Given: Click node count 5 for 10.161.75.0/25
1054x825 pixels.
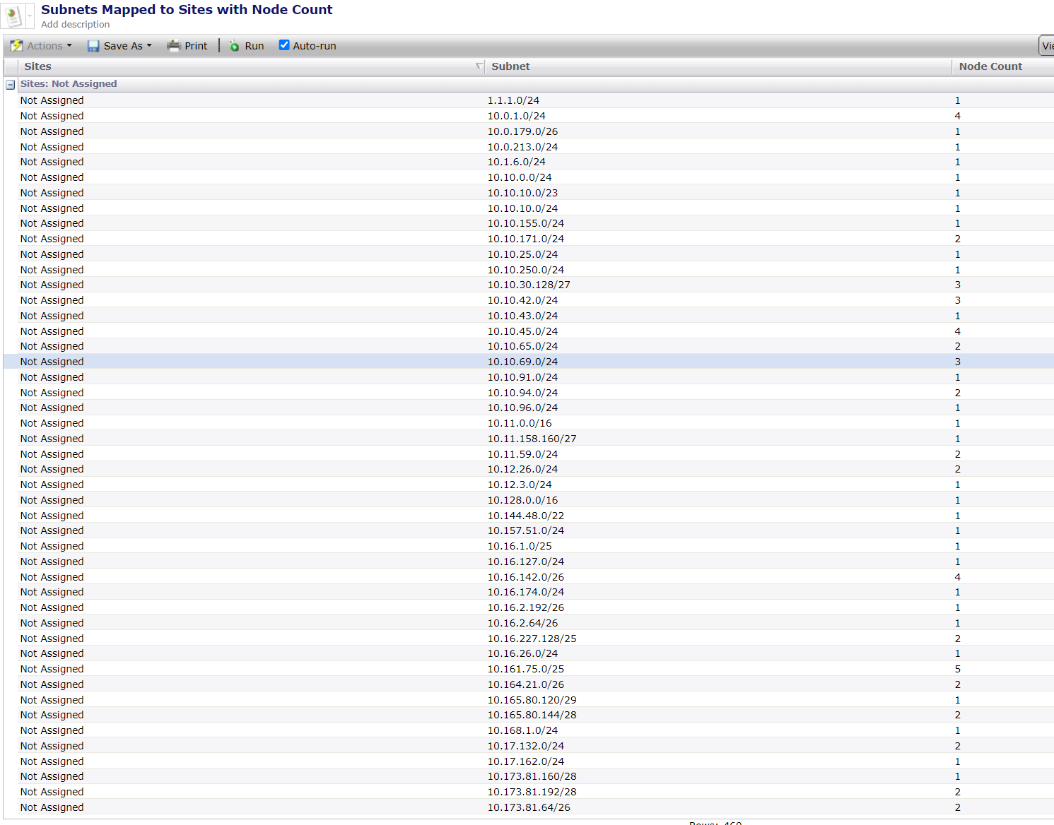Looking at the screenshot, I should coord(958,669).
